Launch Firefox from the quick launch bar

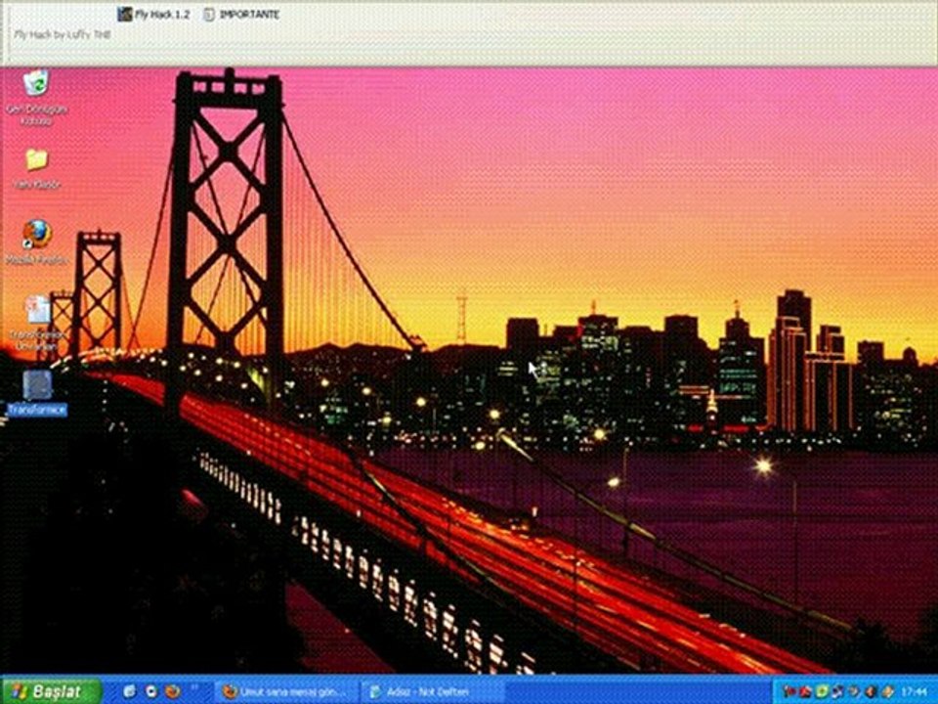click(x=173, y=691)
